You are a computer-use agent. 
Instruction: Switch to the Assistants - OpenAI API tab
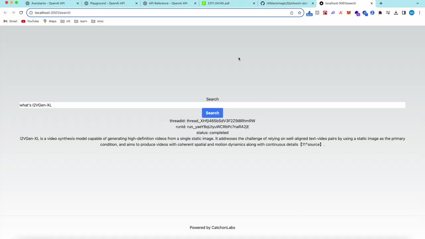pyautogui.click(x=48, y=3)
